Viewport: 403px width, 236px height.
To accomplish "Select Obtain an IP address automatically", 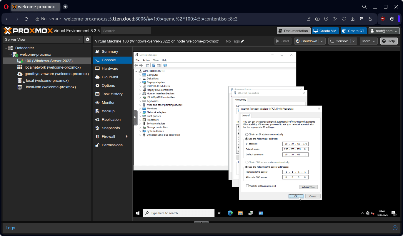I will pos(247,134).
